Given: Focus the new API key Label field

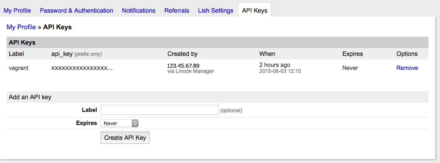Looking at the screenshot, I should (159, 110).
